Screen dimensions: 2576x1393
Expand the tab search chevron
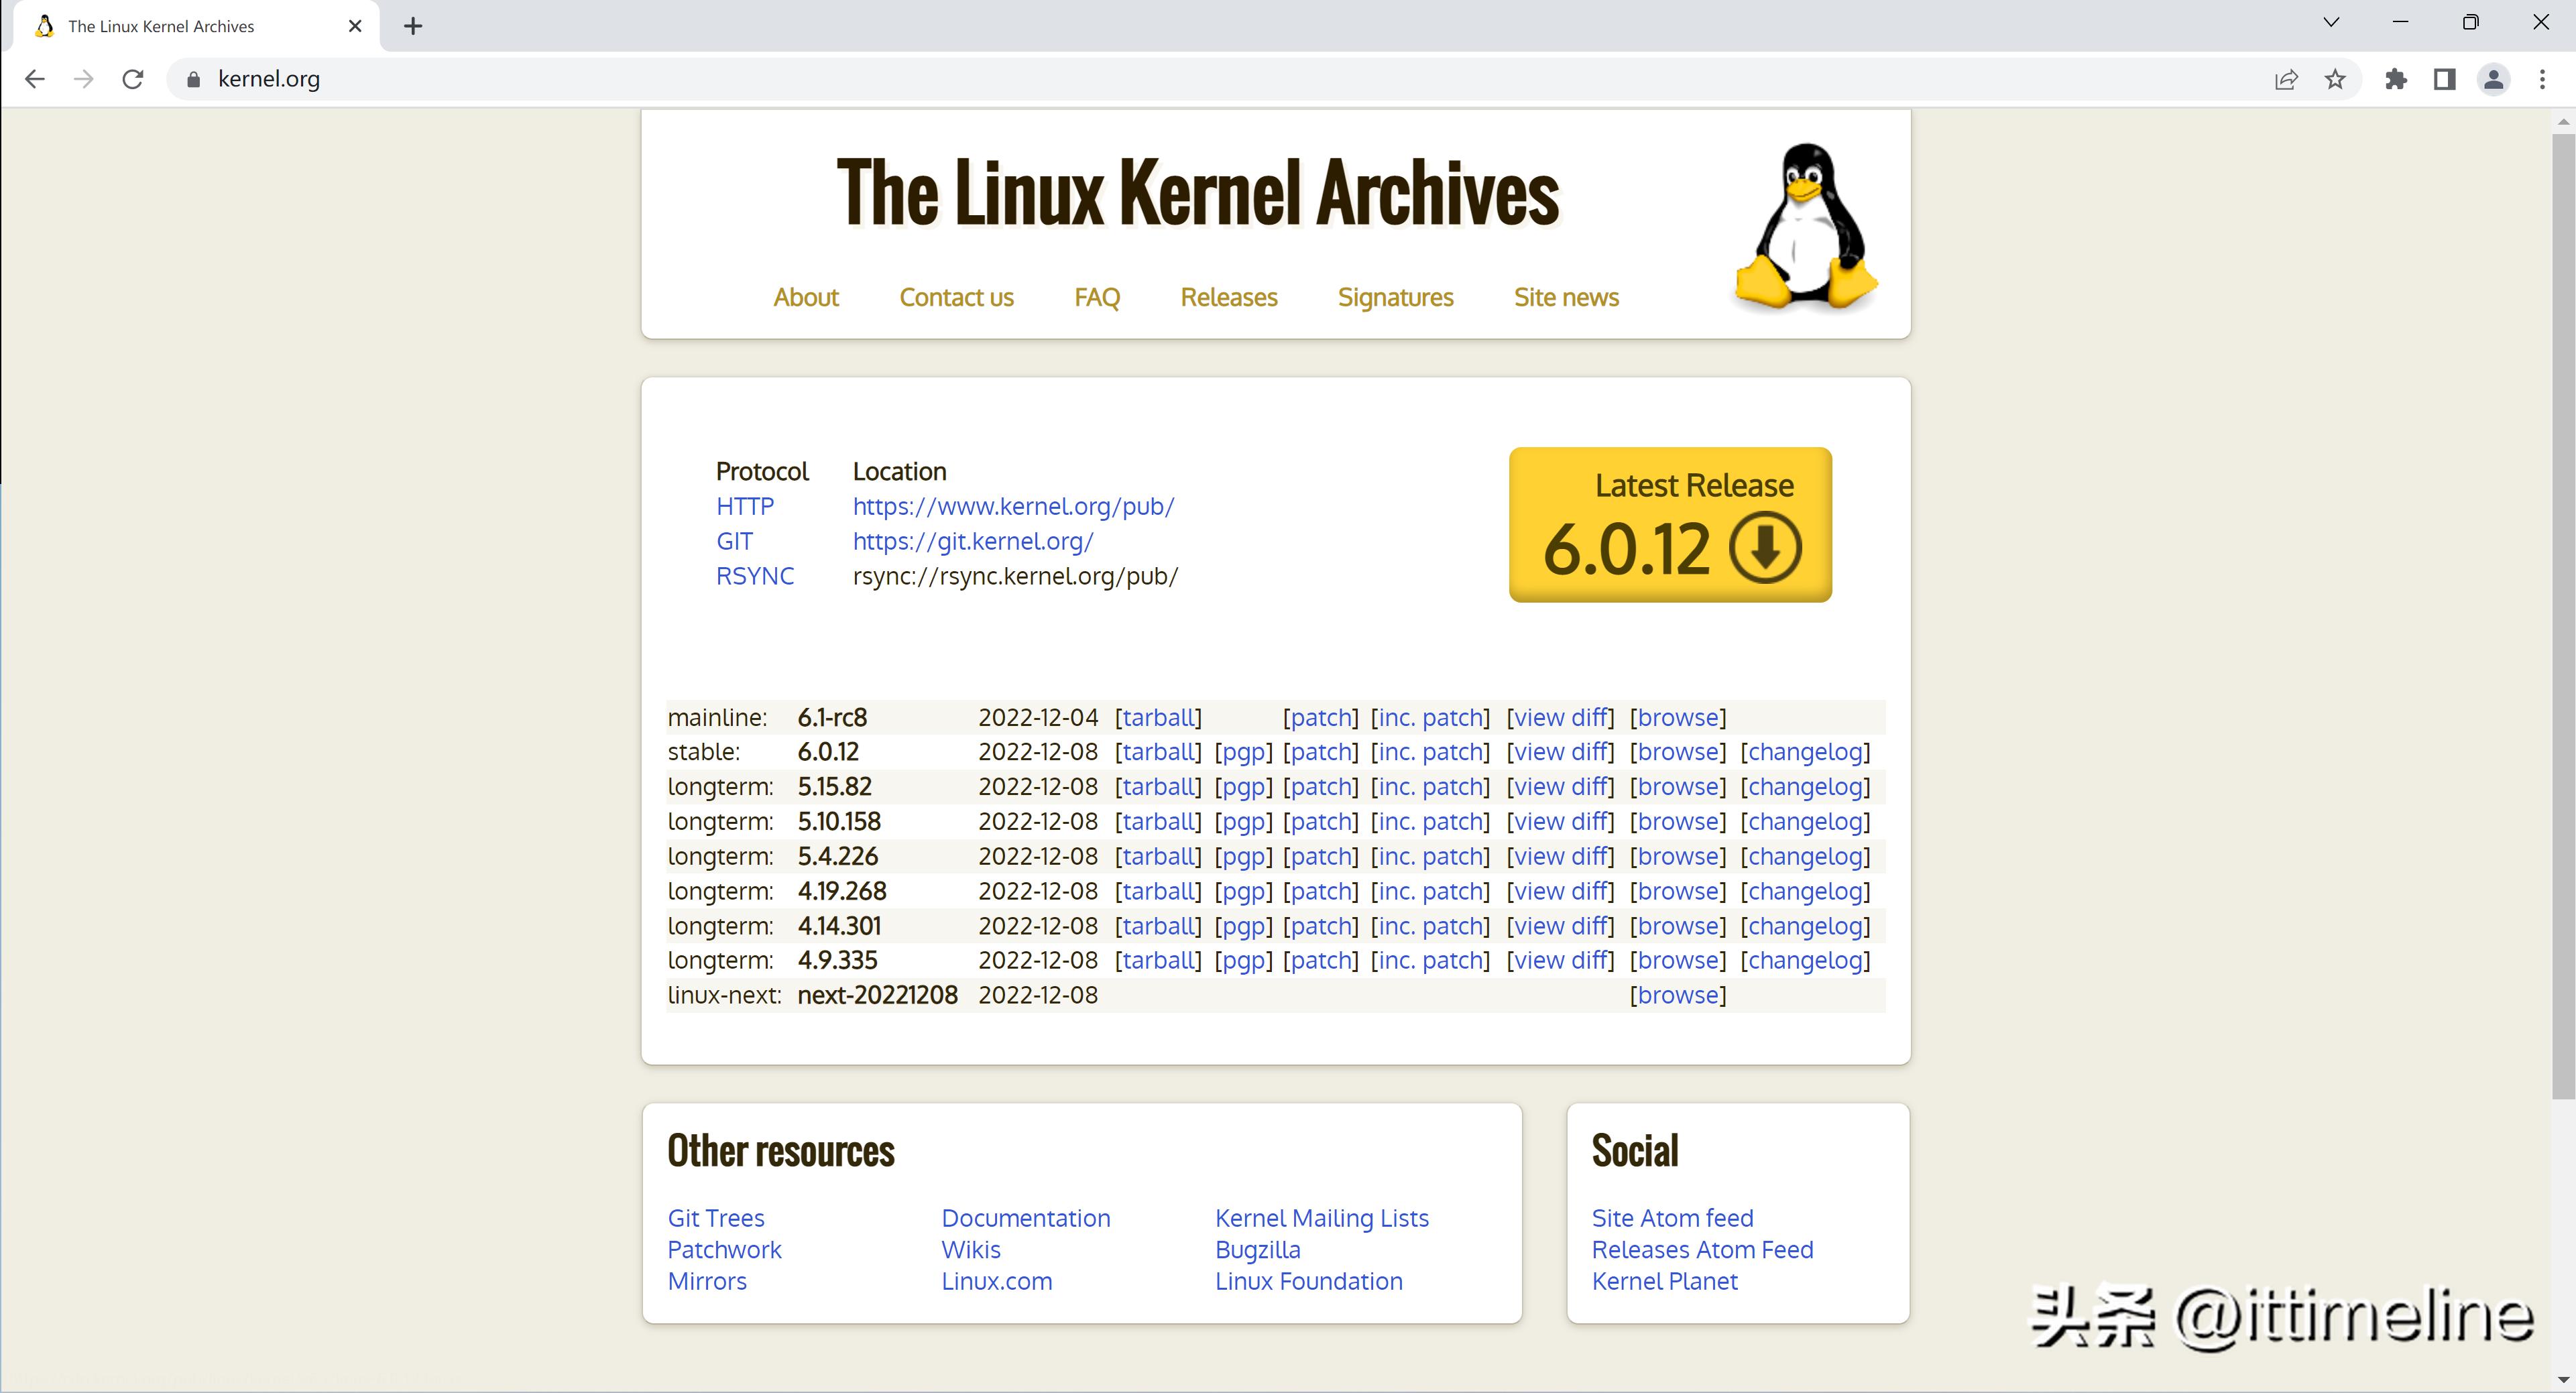(x=2331, y=22)
